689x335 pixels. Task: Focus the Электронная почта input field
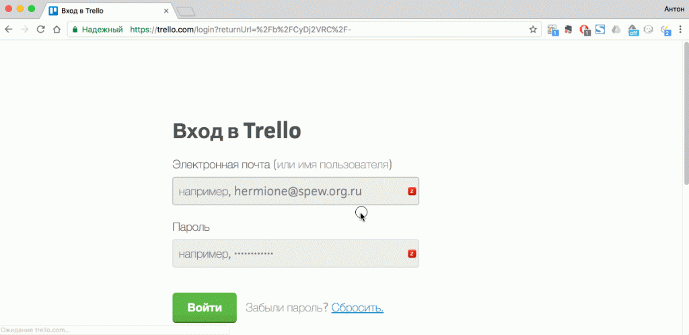point(295,191)
